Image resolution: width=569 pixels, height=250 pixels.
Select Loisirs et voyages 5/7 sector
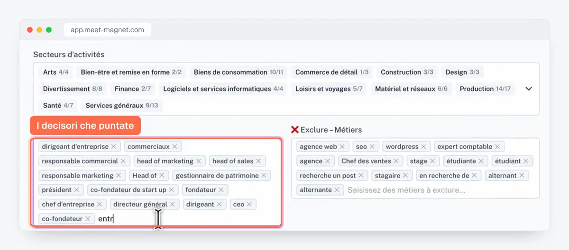point(329,89)
